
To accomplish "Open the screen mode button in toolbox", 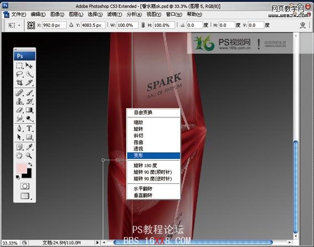I will 25,195.
